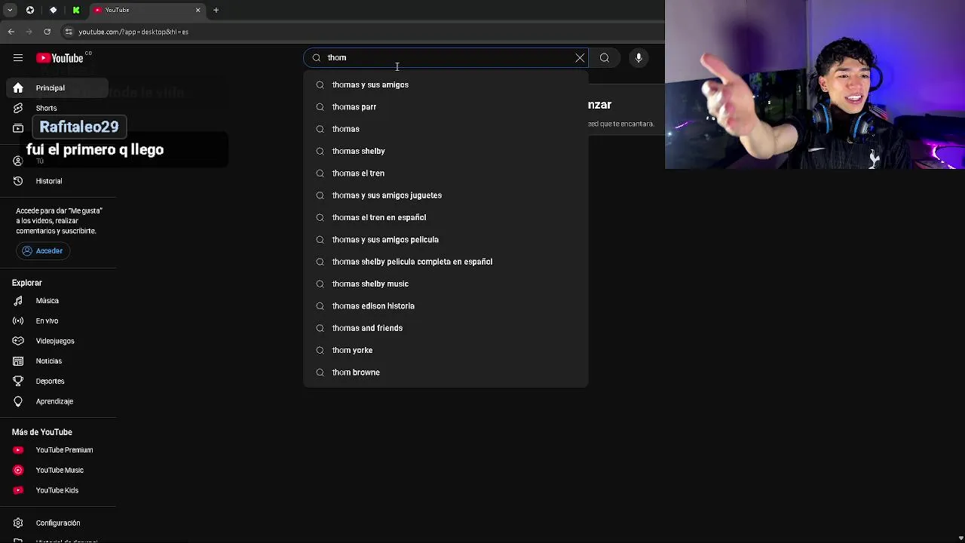
Task: Open YouTube Kids link
Action: pos(57,490)
